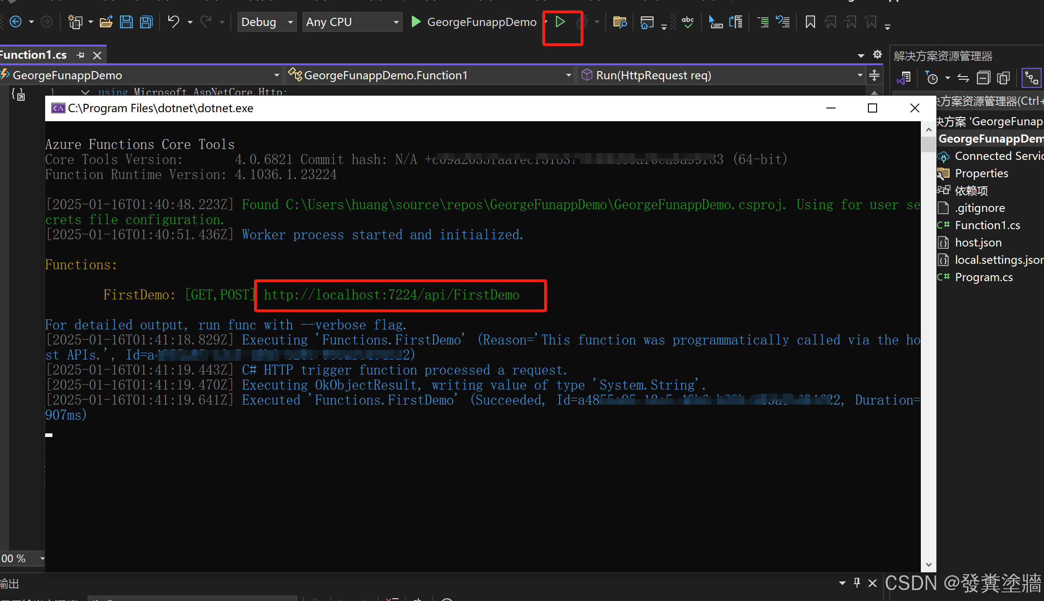This screenshot has width=1044, height=601.
Task: Click the split editor window icon
Action: point(874,75)
